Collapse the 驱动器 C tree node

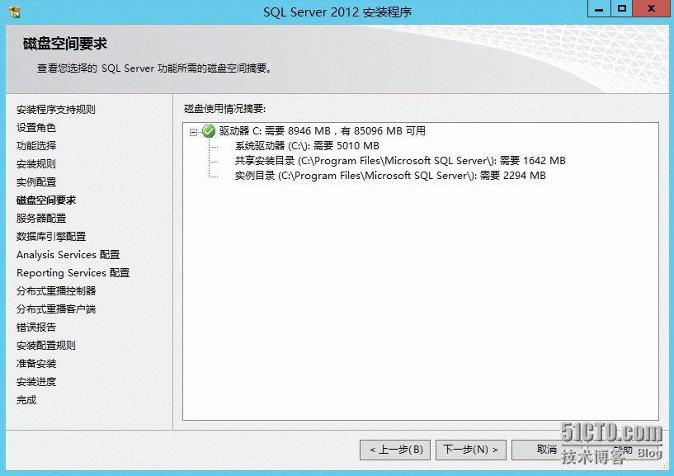[x=193, y=132]
